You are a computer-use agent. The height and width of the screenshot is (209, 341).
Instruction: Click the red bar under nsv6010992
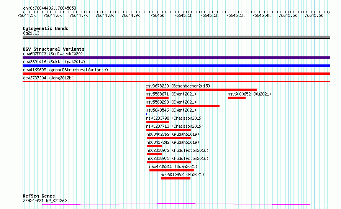point(176,178)
